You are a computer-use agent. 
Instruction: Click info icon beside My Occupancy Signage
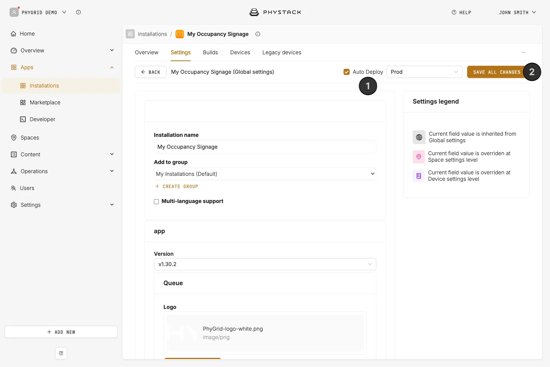pyautogui.click(x=258, y=34)
